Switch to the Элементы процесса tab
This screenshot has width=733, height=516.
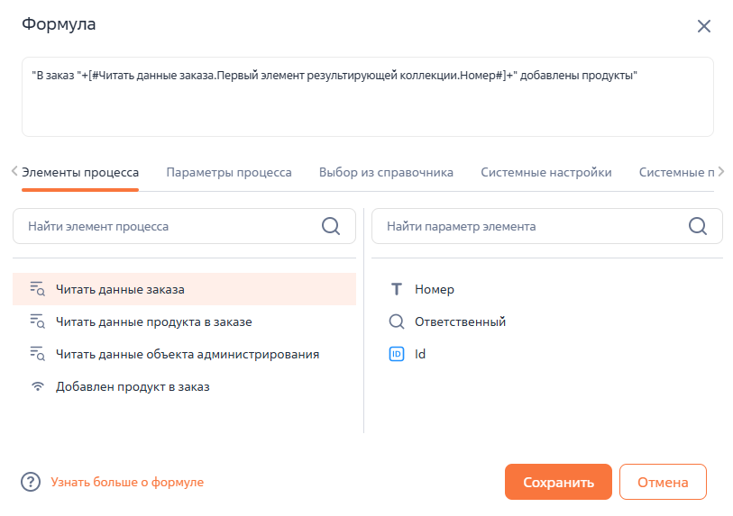point(80,172)
